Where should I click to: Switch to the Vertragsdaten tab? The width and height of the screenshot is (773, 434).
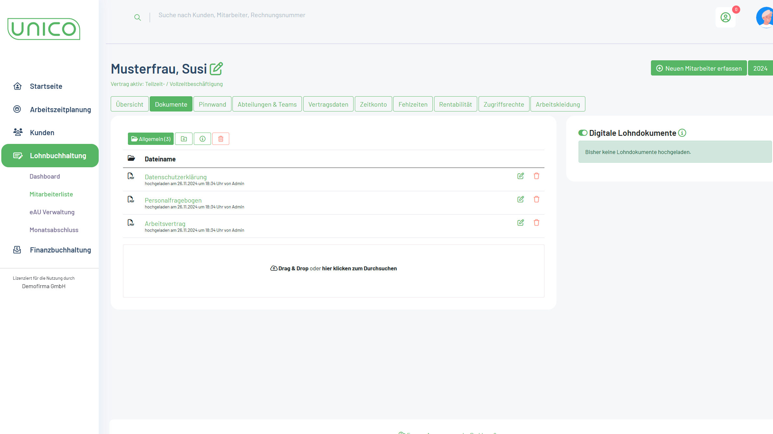[328, 104]
